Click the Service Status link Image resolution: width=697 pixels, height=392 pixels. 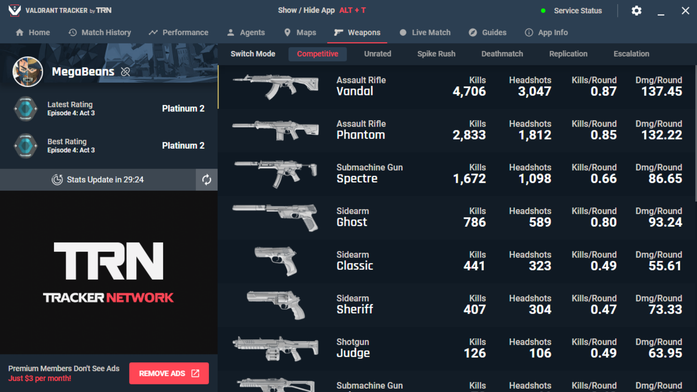[x=578, y=11]
